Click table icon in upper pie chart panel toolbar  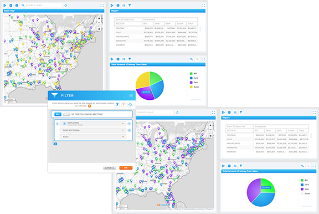(118, 59)
